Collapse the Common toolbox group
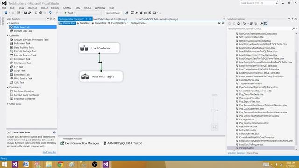Screen dimensions: 299x168 pyautogui.click(x=8, y=35)
